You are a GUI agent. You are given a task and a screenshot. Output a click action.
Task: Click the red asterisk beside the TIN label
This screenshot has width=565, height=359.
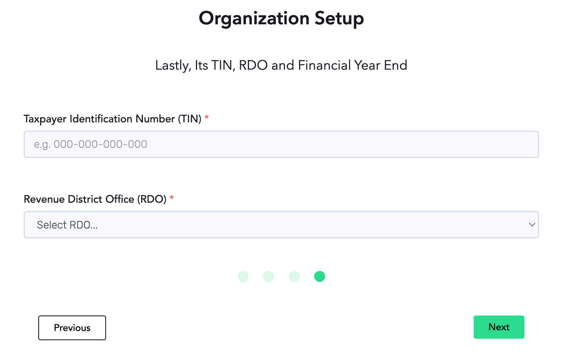point(207,118)
